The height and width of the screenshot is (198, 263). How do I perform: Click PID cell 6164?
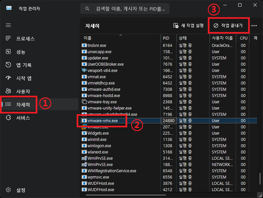(x=168, y=46)
